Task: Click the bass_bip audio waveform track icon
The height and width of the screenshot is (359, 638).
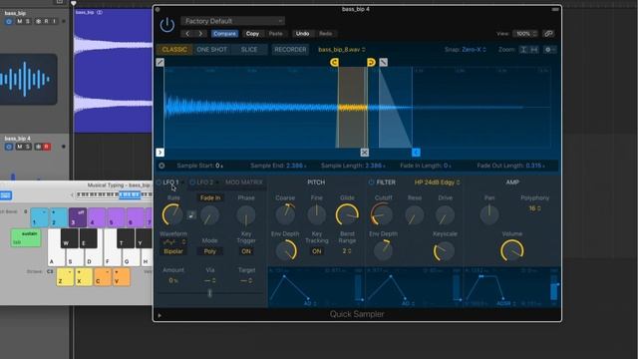Action: click(x=29, y=79)
